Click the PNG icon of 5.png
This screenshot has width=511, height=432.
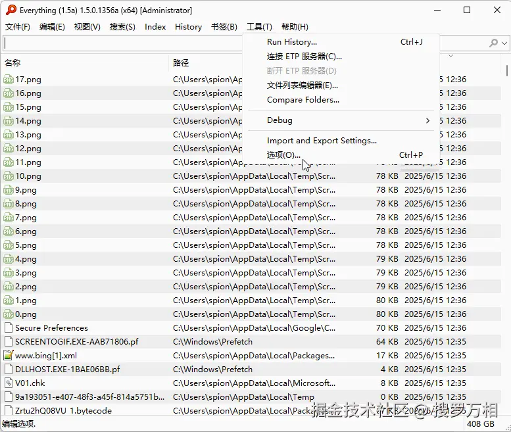(9, 245)
